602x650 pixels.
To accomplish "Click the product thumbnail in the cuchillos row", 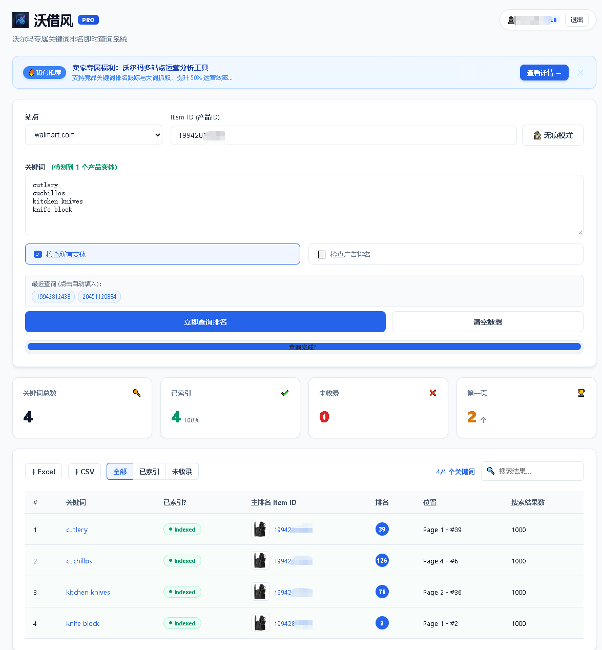I will pos(260,560).
